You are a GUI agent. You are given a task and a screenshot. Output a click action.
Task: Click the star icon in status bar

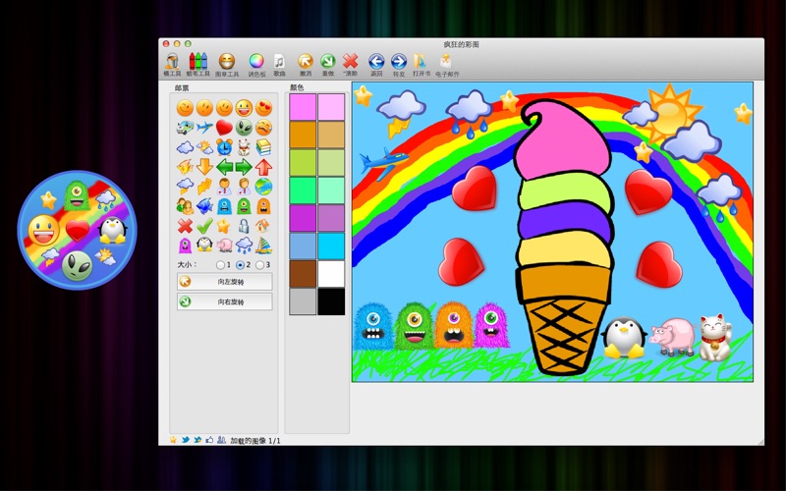click(x=174, y=440)
